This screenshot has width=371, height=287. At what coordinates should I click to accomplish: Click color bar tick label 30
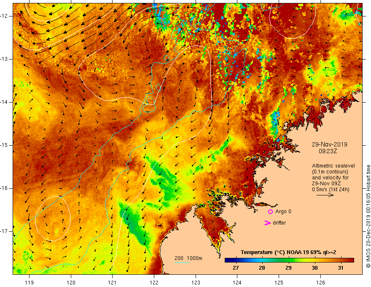[x=315, y=268]
